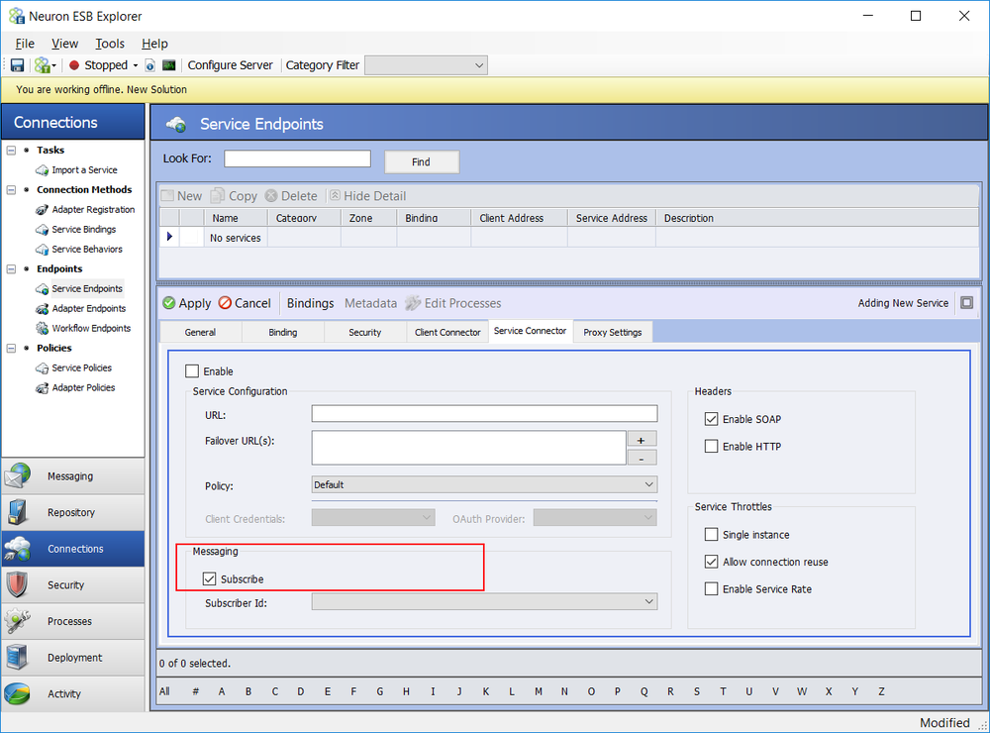Open the Subscriber Id dropdown

tap(484, 601)
